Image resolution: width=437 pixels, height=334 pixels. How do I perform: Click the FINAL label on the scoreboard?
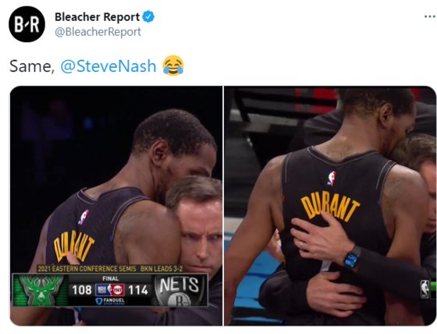110,279
